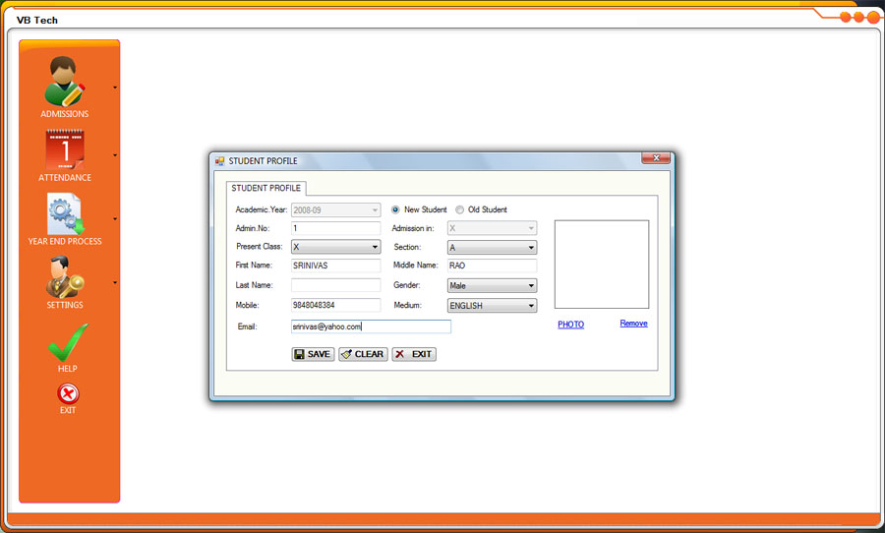Image resolution: width=885 pixels, height=533 pixels.
Task: Open the Academic Year dropdown
Action: (336, 210)
